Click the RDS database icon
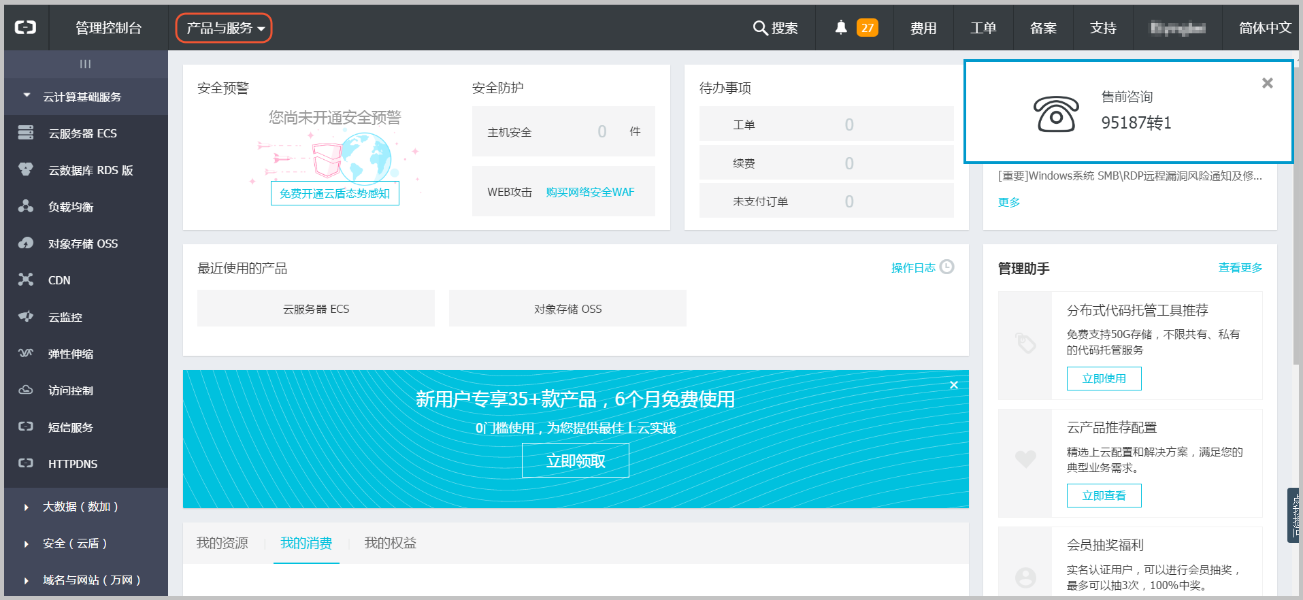 (x=26, y=169)
